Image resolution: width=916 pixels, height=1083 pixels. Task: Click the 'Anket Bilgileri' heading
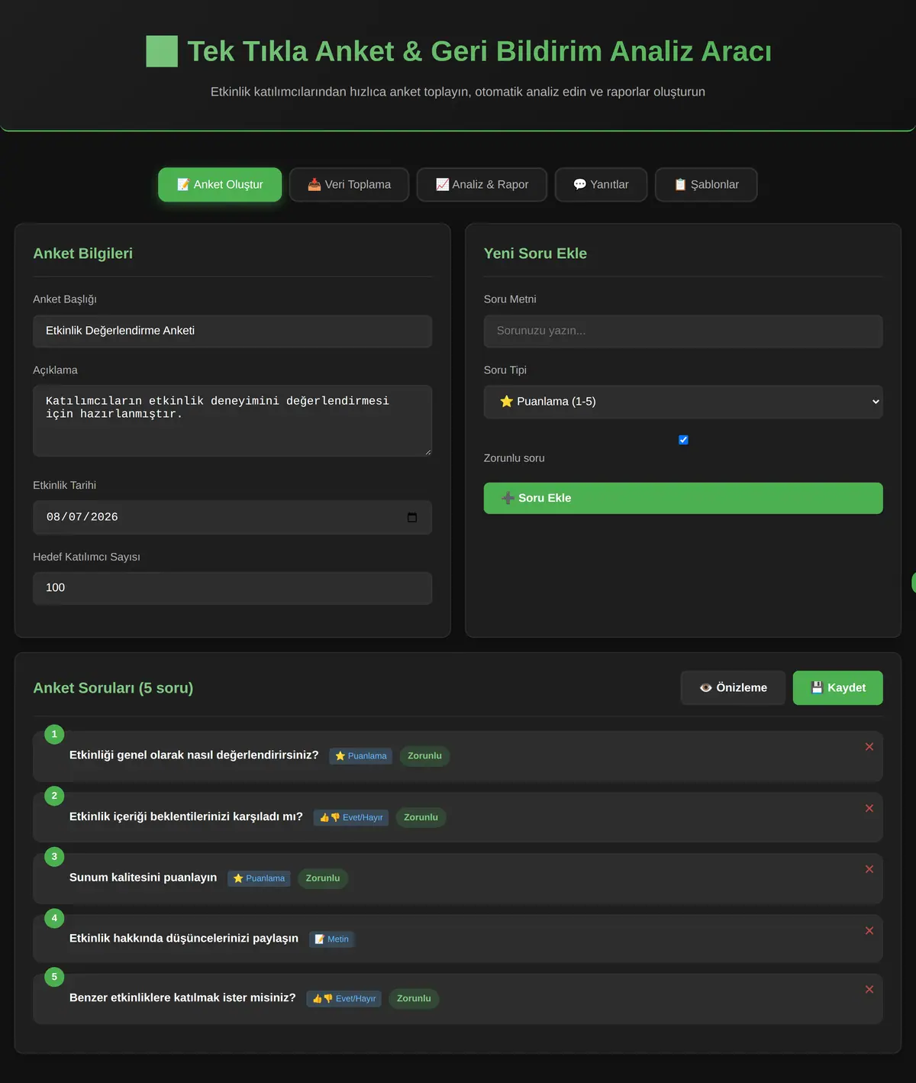pos(82,254)
